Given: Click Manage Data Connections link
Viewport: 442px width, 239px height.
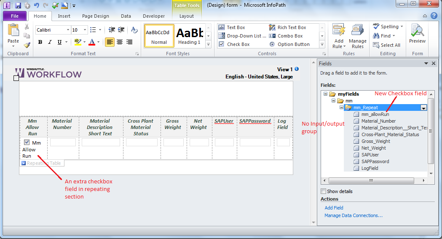Looking at the screenshot, I should tap(354, 215).
